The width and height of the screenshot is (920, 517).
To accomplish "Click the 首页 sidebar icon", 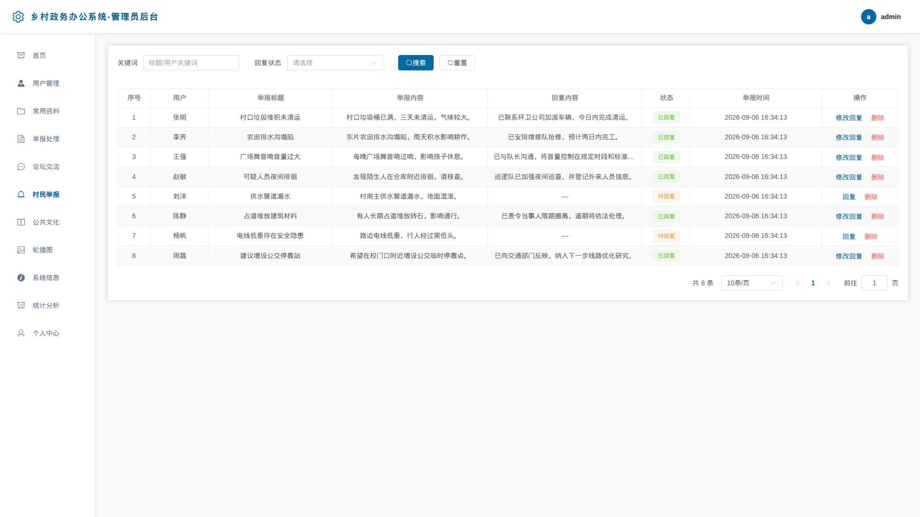I will click(x=21, y=56).
